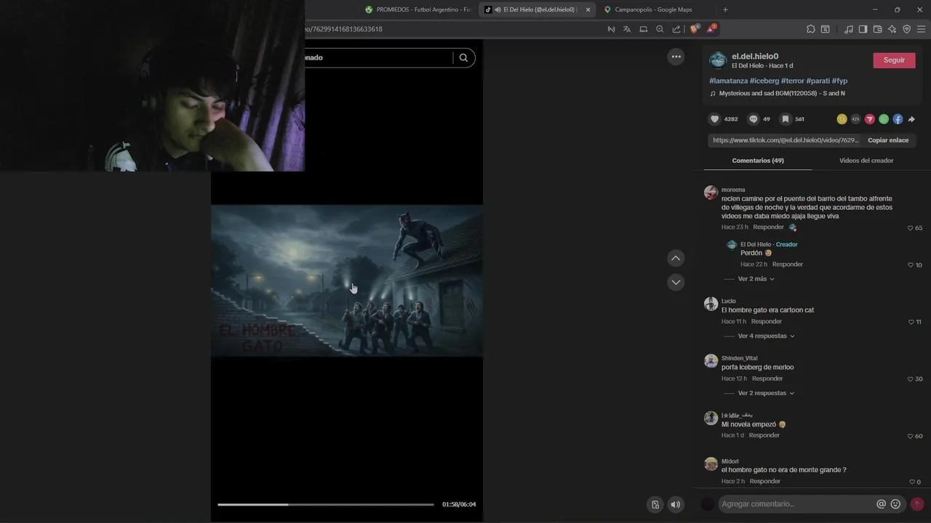Image resolution: width=931 pixels, height=523 pixels.
Task: Expand 'Ver 4 respuestas' under Lucio
Action: pos(767,336)
